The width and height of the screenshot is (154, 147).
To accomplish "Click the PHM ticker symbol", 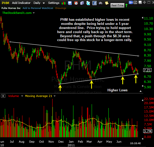I will [x=5, y=3].
